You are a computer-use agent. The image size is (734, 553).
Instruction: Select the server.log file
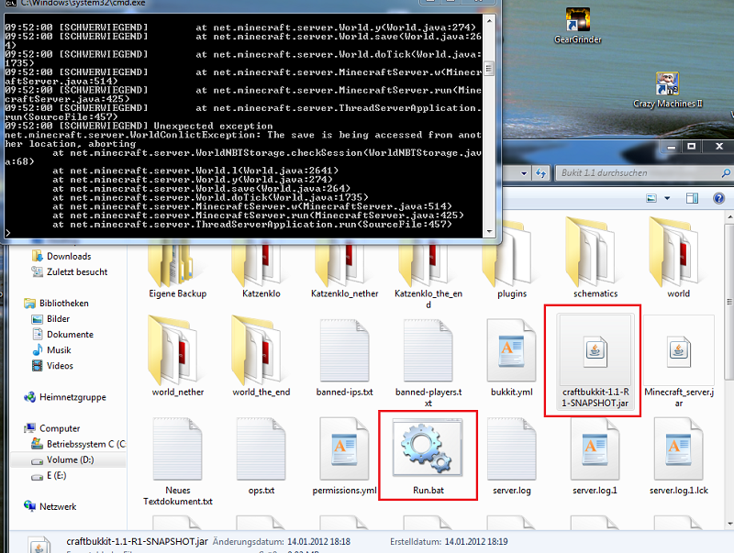pos(512,456)
